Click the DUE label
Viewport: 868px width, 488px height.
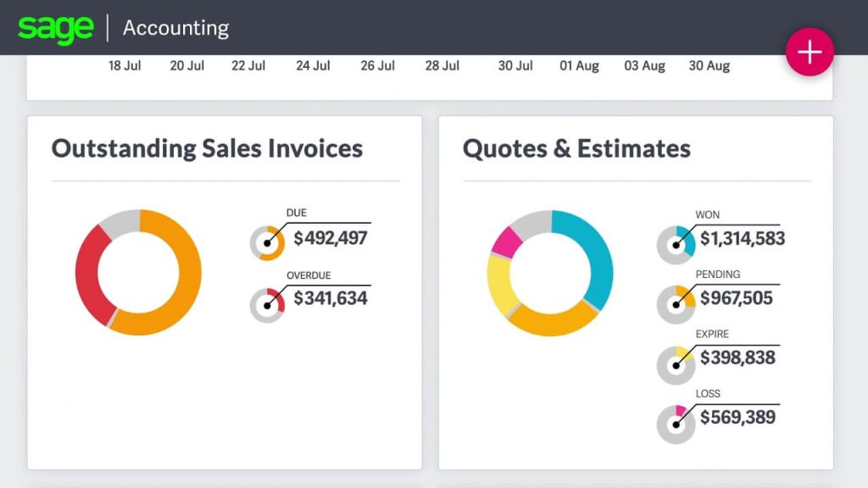click(296, 213)
